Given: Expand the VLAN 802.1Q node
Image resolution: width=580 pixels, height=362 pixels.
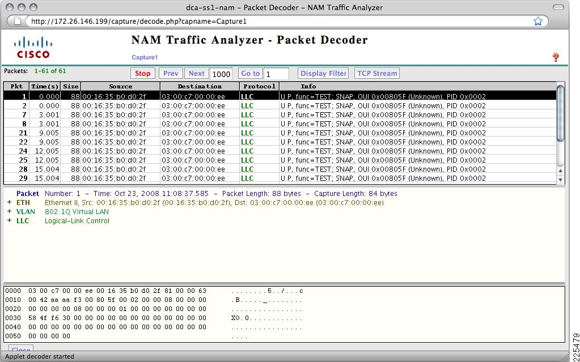Looking at the screenshot, I should 10,211.
